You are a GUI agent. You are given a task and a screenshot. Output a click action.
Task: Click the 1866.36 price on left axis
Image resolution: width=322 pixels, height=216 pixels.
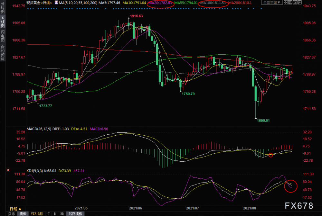point(19,40)
